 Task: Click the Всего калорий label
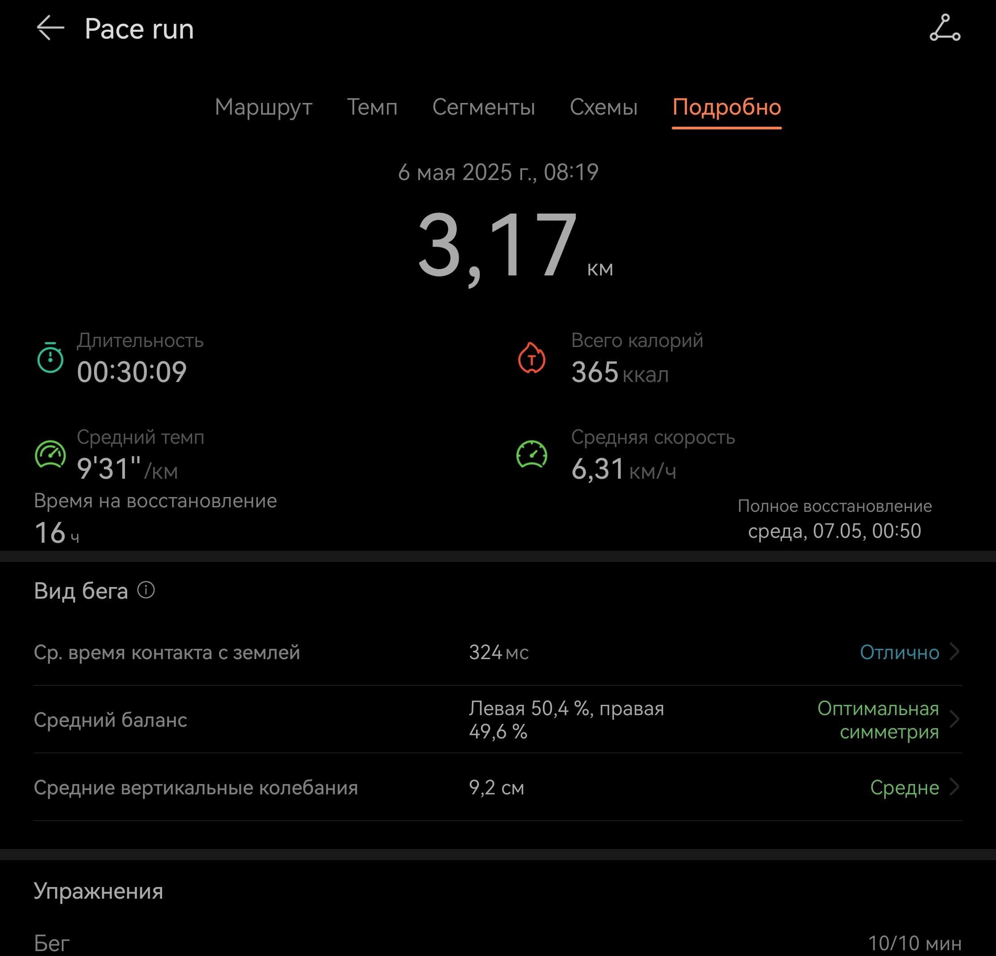point(637,340)
